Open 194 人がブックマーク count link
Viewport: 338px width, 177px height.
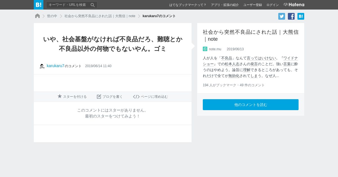(219, 85)
